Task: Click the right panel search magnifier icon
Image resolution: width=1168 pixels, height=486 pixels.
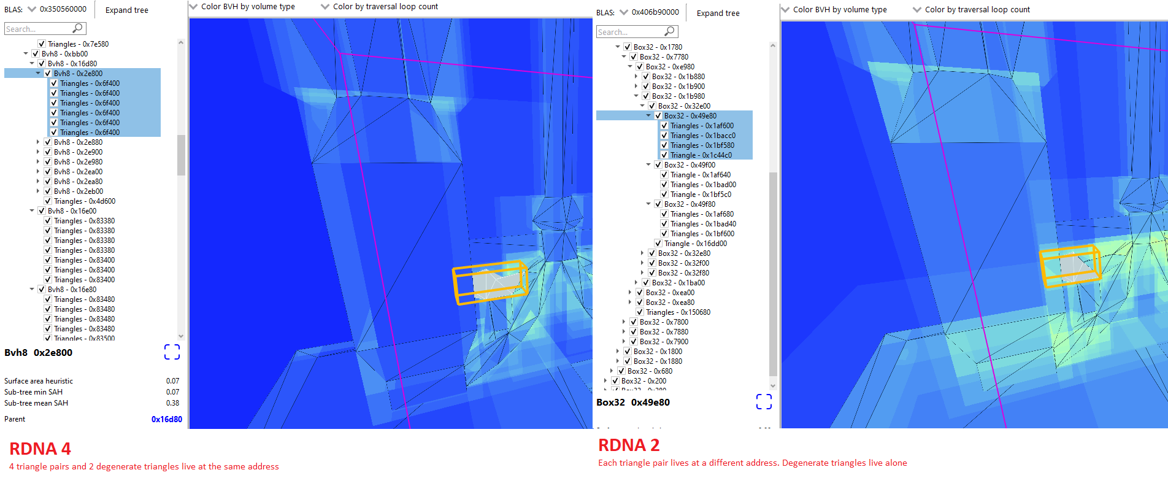Action: pos(669,31)
